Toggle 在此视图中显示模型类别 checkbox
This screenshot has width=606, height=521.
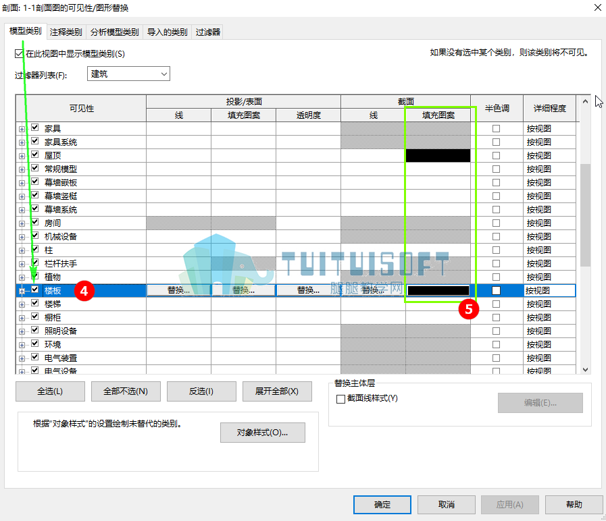point(19,54)
